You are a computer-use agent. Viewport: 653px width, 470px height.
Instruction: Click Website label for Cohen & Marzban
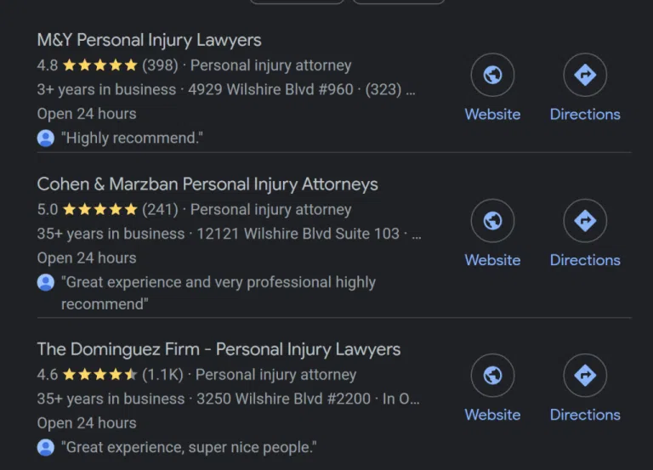492,260
